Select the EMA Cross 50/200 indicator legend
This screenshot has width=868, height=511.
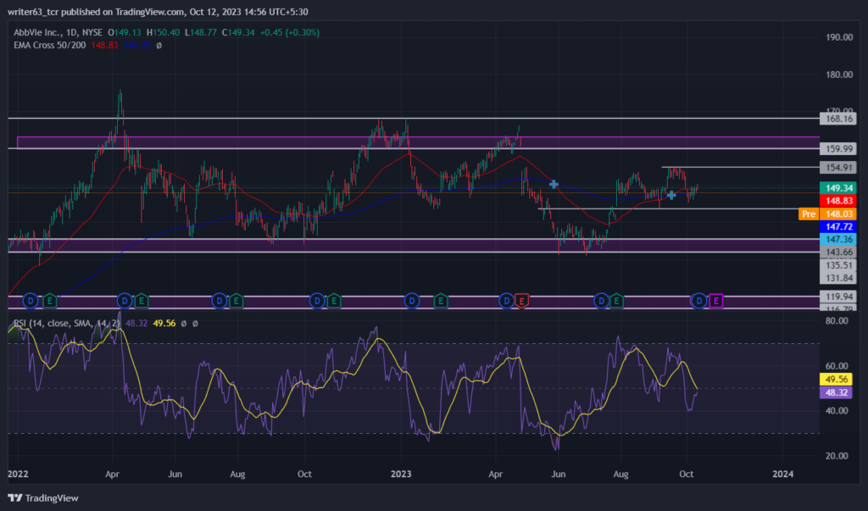click(50, 46)
